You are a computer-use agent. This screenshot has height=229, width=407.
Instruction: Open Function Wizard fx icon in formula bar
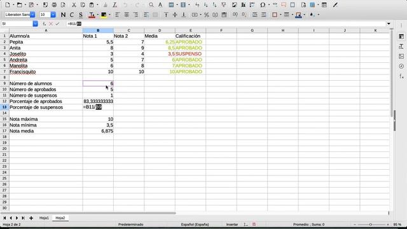[x=45, y=24]
